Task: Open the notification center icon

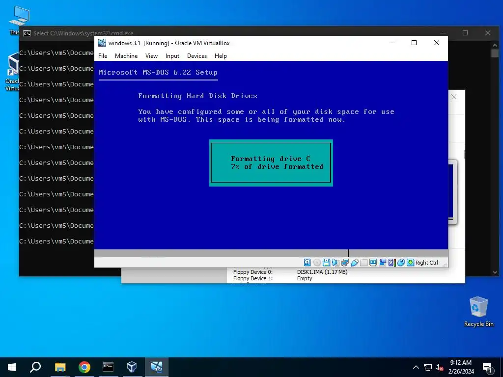Action: (x=488, y=367)
